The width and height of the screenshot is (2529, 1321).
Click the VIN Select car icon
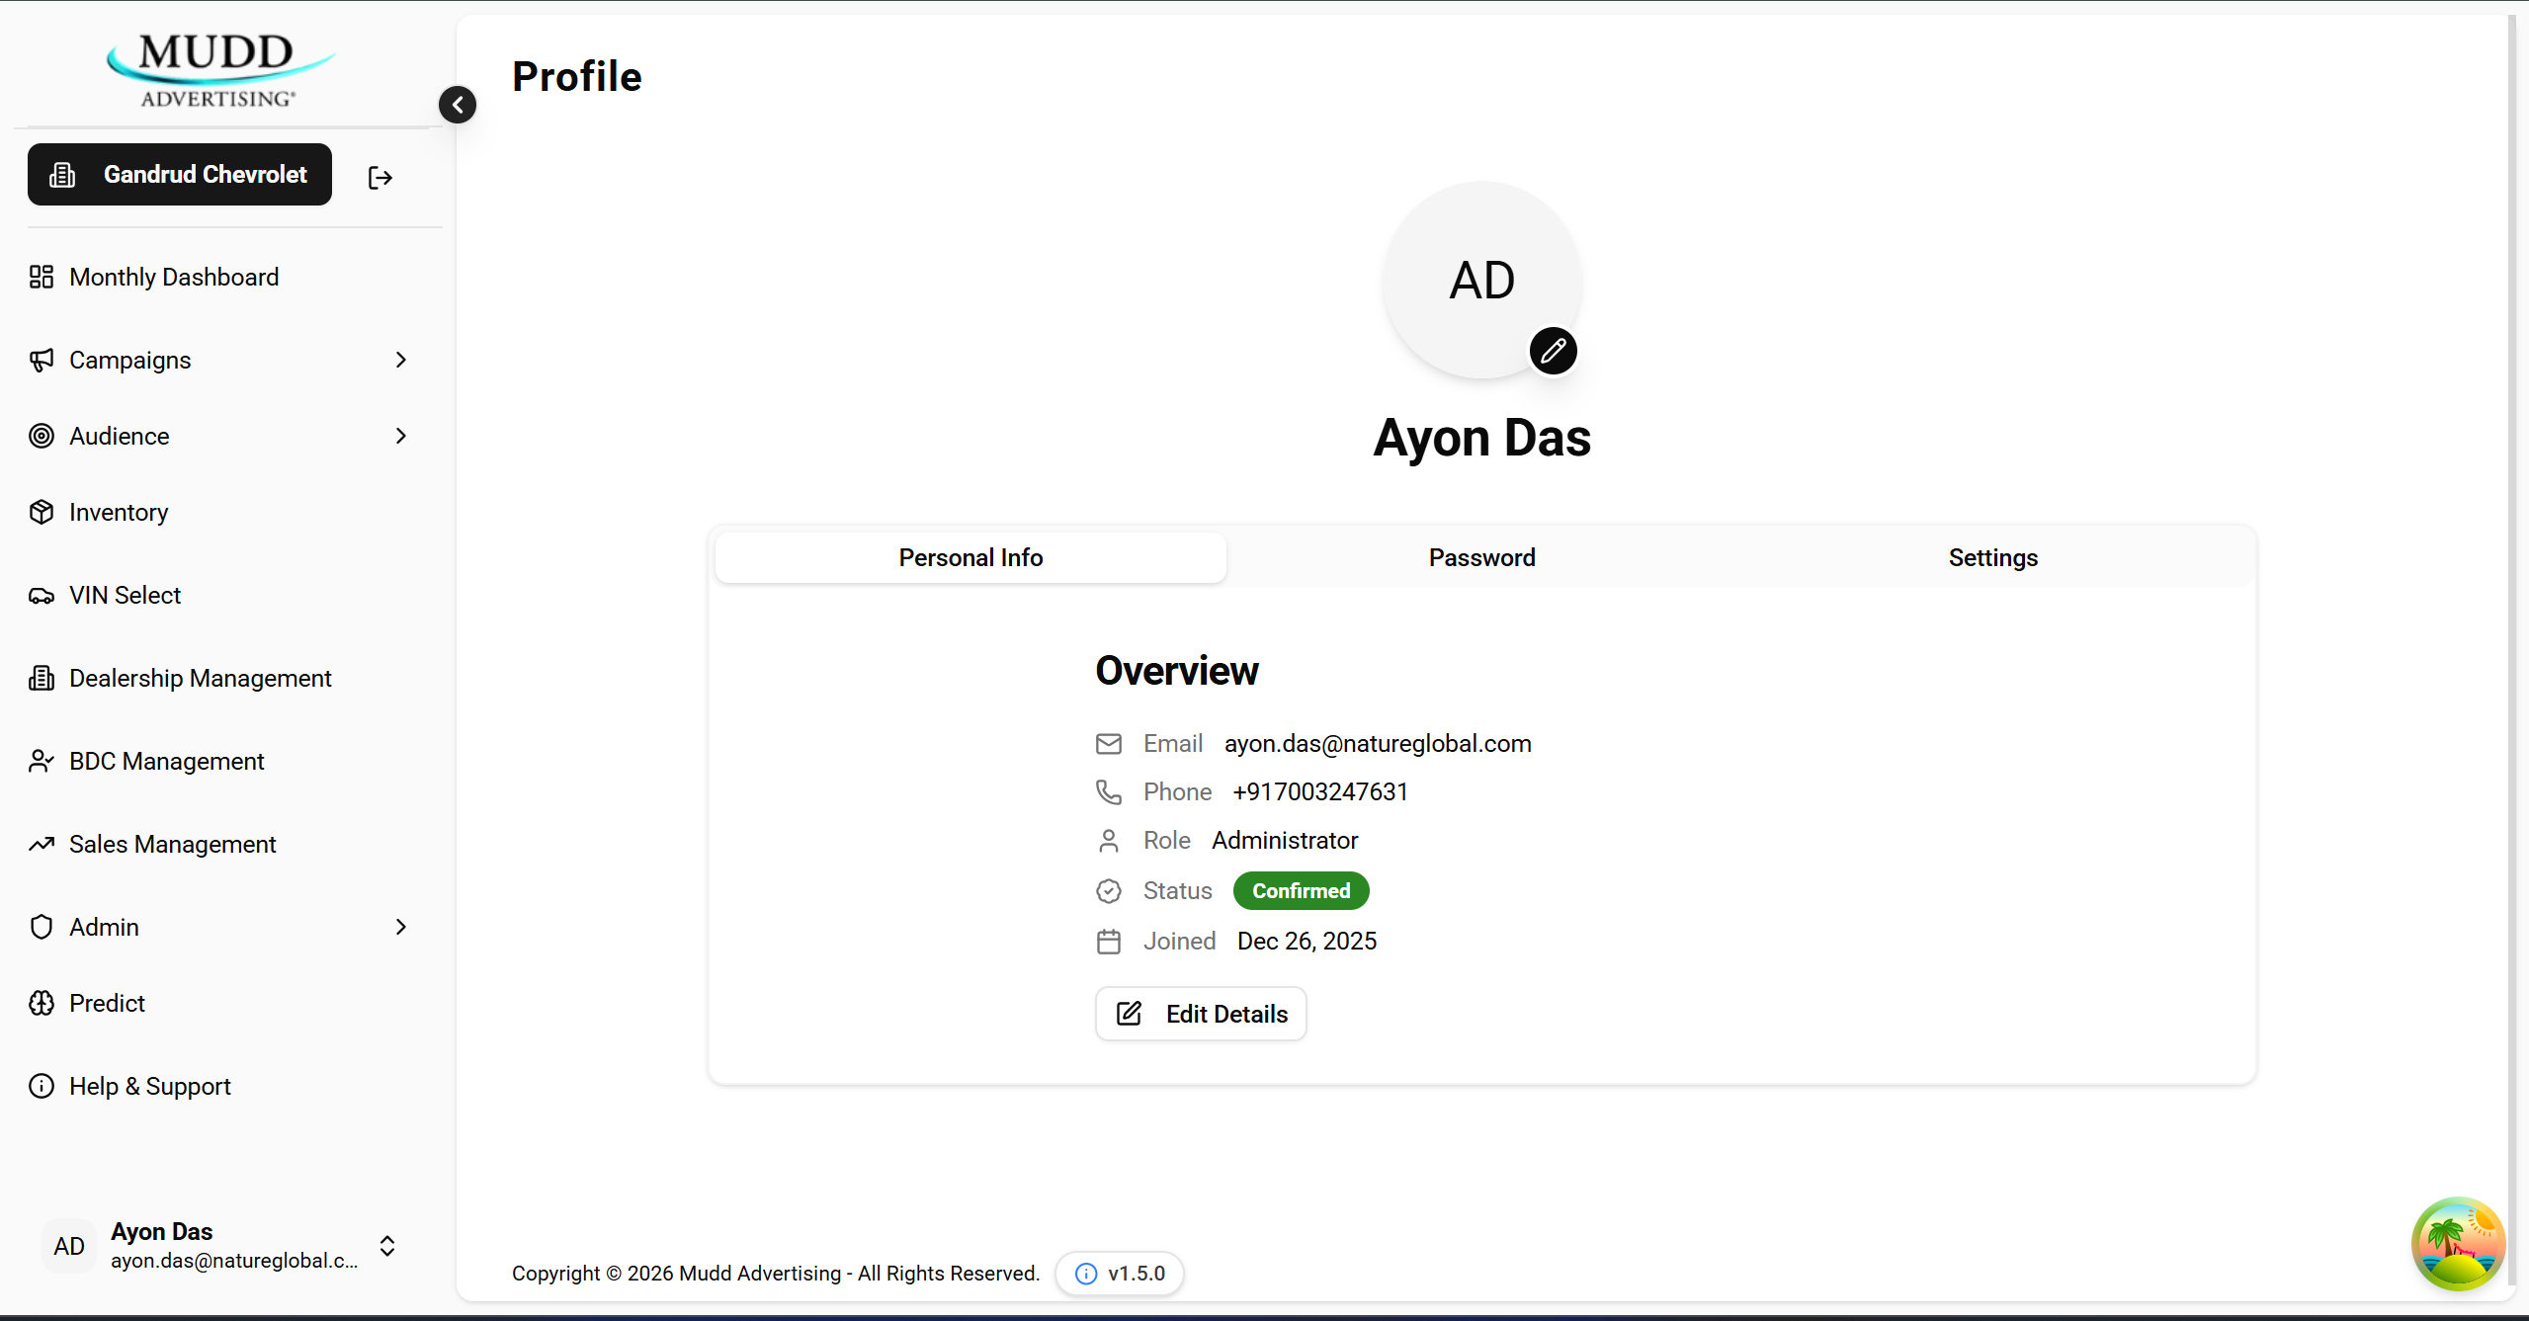click(x=42, y=596)
